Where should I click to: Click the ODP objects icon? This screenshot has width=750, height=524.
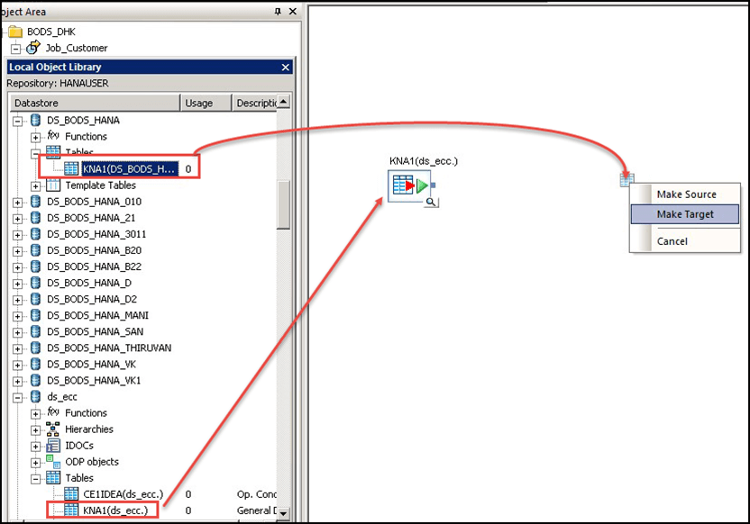[54, 462]
